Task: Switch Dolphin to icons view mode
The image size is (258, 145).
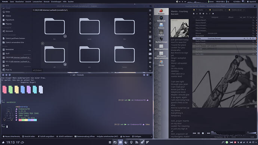Action: coord(150,37)
